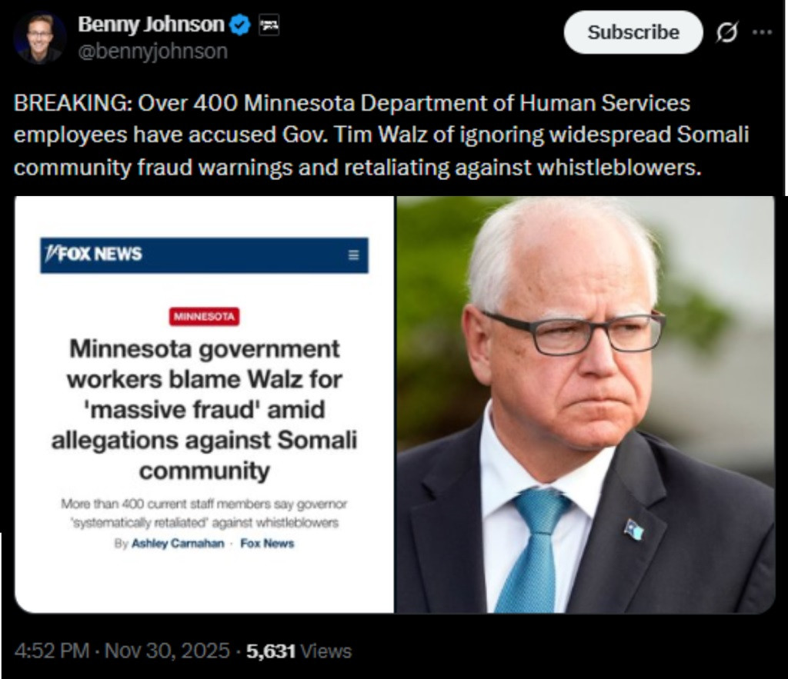Select the red MINNESOTA category tag
788x679 pixels.
coord(204,316)
